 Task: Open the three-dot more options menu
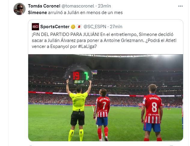[180, 6]
